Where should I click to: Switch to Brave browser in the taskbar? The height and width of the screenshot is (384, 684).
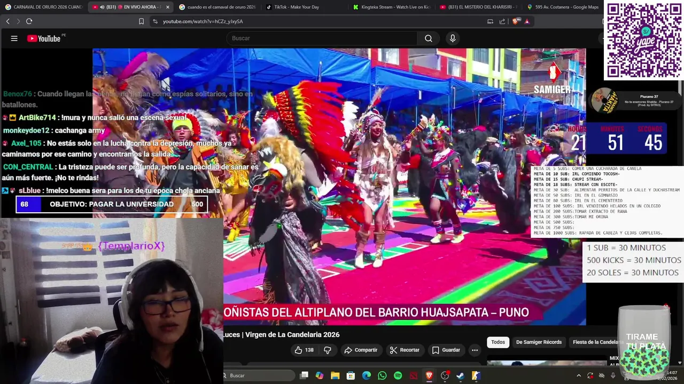tap(429, 375)
